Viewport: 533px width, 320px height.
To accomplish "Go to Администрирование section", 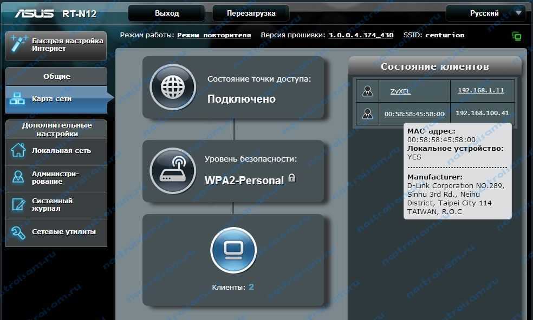I will (x=56, y=177).
